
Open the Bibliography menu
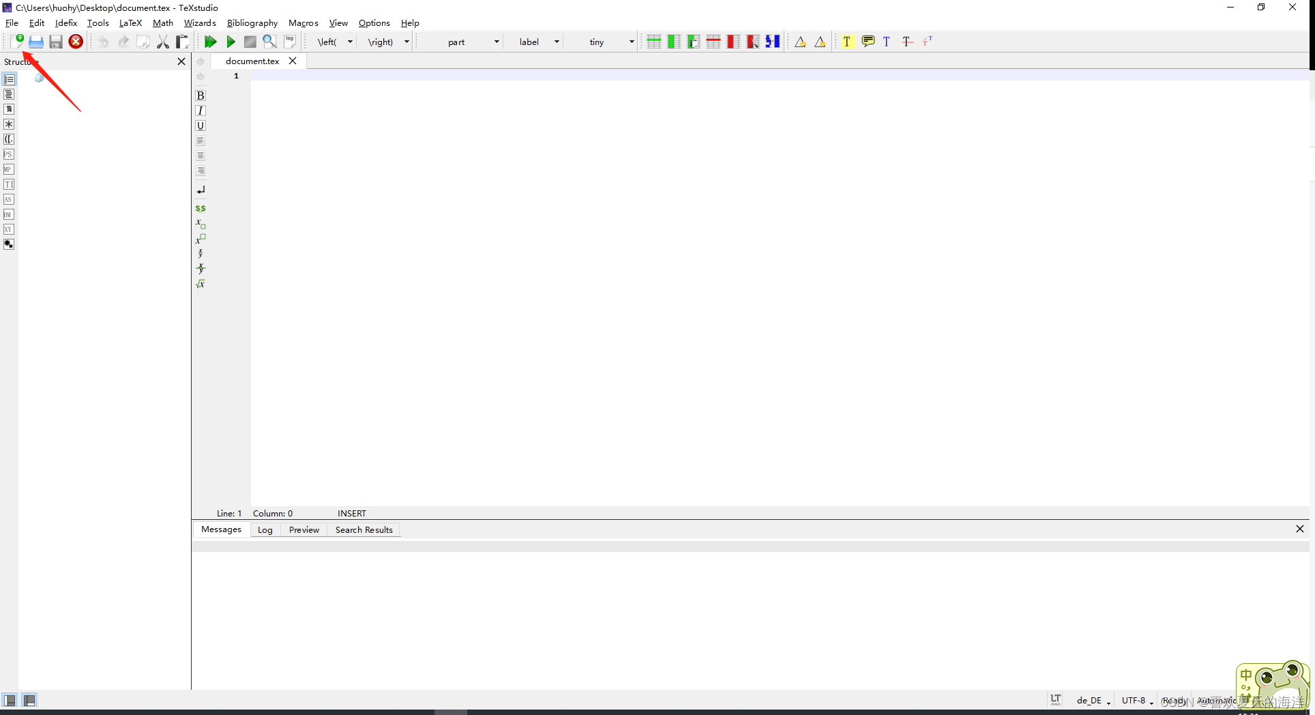pos(252,23)
